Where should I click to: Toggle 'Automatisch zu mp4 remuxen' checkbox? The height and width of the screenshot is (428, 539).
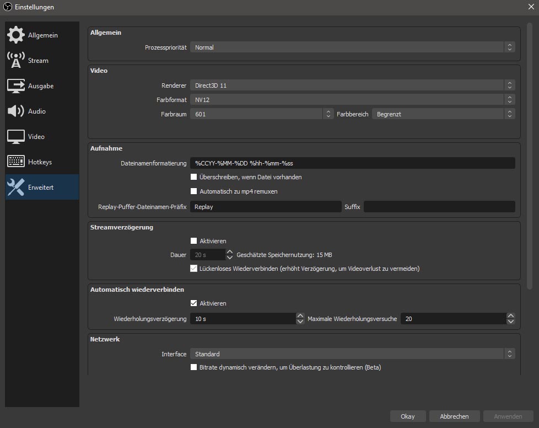tap(193, 191)
